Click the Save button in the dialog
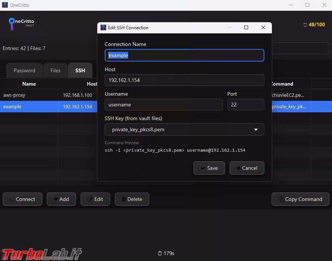The width and height of the screenshot is (332, 261). 209,168
